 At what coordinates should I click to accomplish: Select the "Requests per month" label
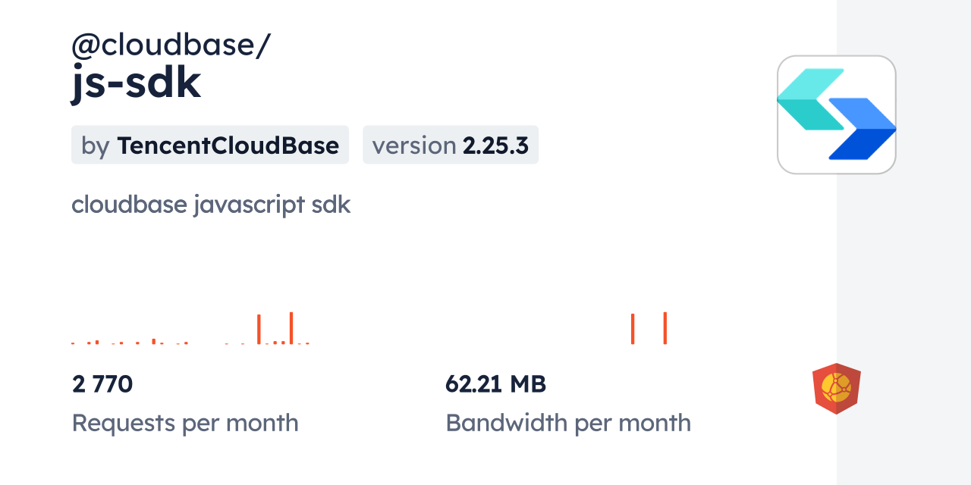[185, 422]
